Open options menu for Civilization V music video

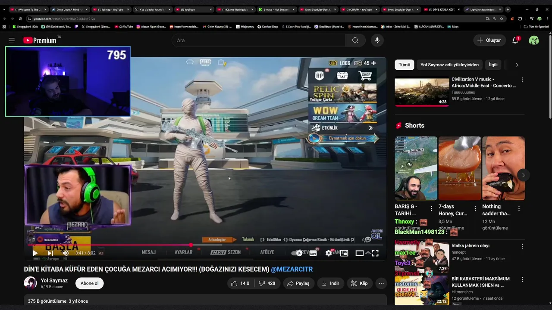(x=522, y=80)
